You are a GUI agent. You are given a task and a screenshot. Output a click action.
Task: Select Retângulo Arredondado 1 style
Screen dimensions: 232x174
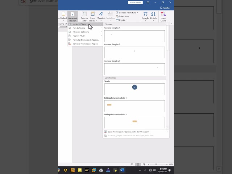[134, 106]
